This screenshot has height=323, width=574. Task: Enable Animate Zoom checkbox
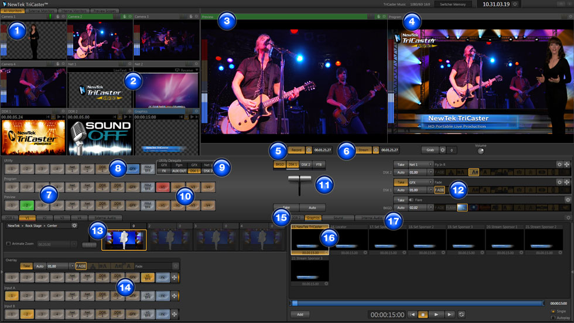tap(8, 244)
